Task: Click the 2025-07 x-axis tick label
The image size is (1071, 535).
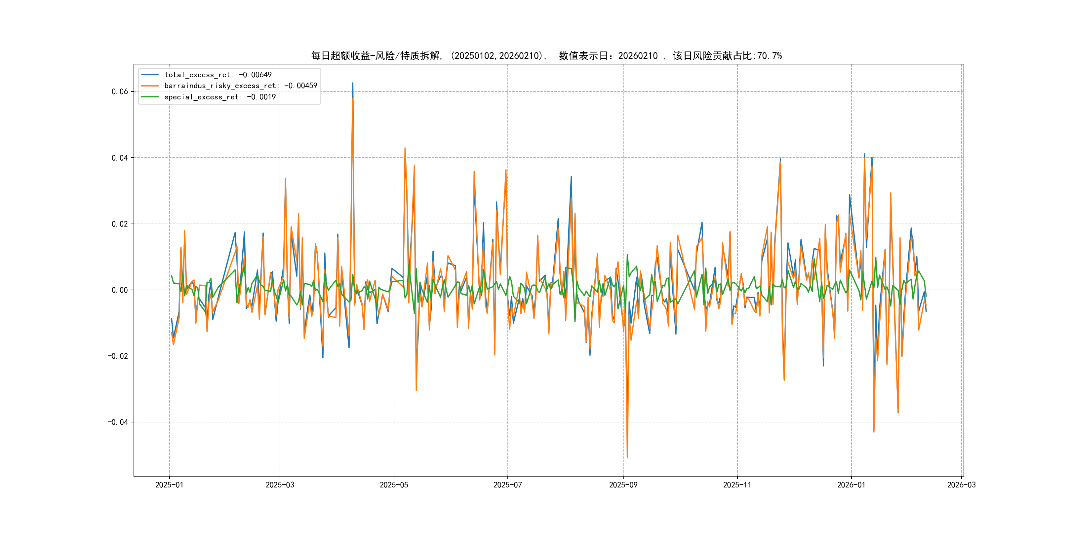Action: point(507,485)
